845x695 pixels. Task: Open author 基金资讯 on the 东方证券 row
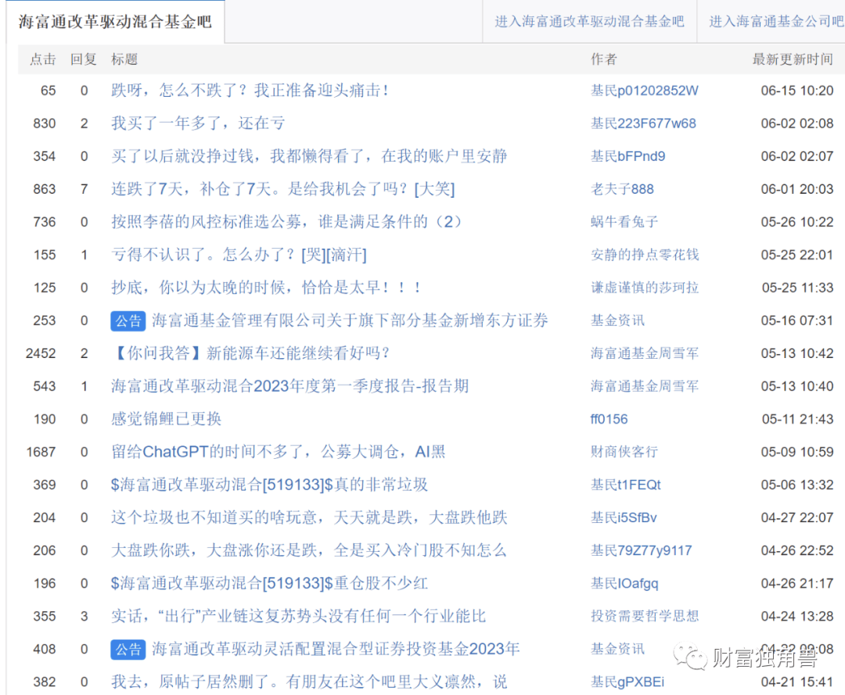coord(617,321)
